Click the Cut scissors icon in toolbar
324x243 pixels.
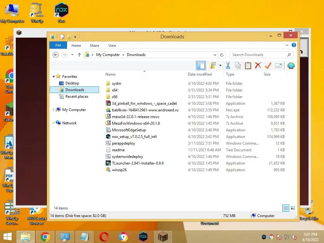point(228,66)
